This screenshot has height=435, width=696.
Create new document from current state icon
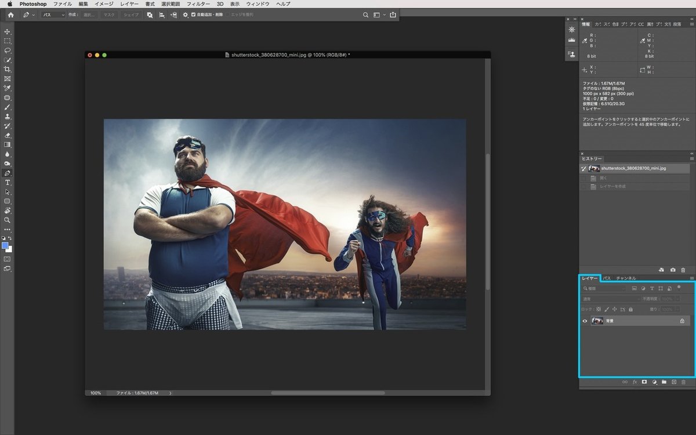click(662, 270)
